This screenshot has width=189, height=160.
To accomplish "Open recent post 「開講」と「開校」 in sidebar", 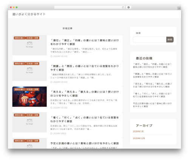I will (x=152, y=75).
